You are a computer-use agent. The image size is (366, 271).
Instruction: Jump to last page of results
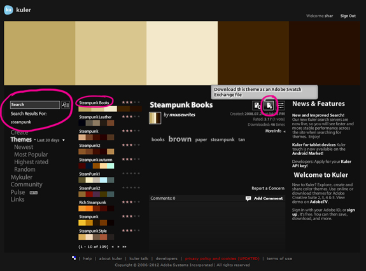point(124,247)
